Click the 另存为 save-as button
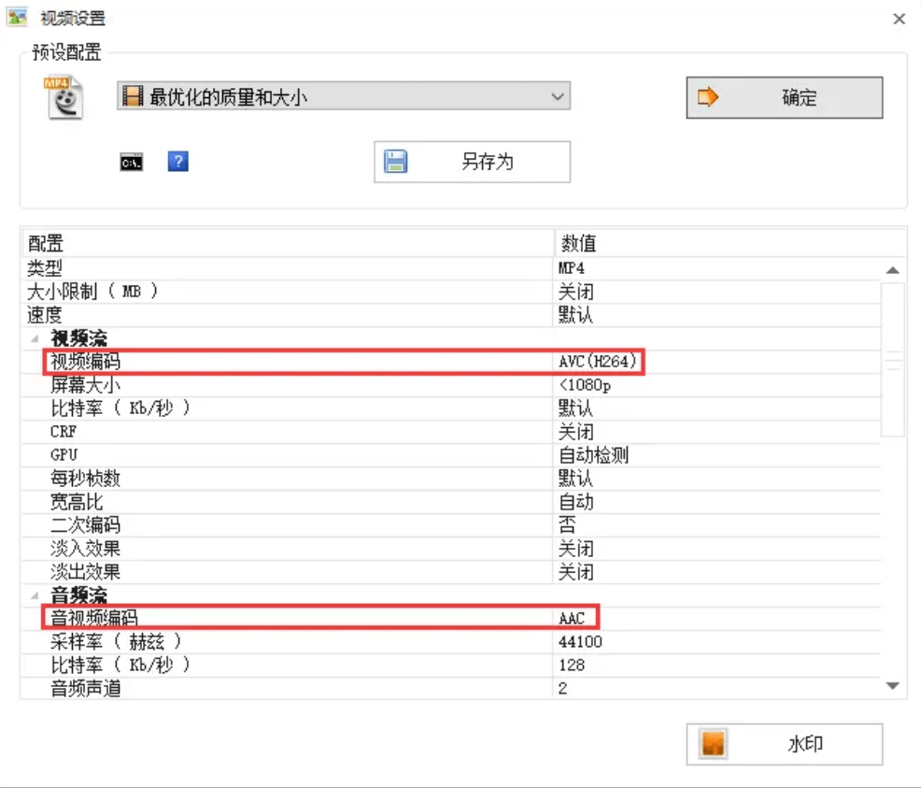 pos(472,162)
